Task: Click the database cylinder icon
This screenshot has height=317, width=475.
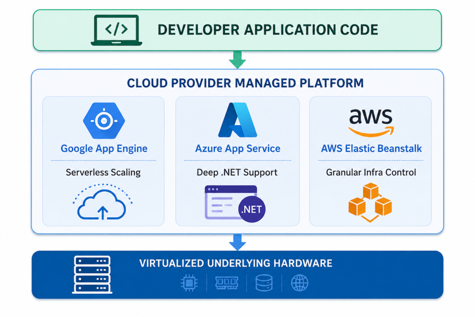Action: coord(264,283)
